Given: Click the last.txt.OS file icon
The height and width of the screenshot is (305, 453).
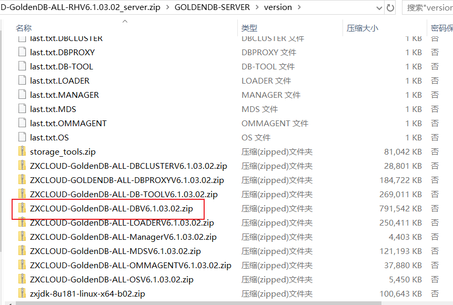Looking at the screenshot, I should pyautogui.click(x=22, y=137).
